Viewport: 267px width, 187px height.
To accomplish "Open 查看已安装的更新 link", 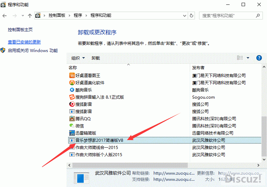I will [x=24, y=42].
